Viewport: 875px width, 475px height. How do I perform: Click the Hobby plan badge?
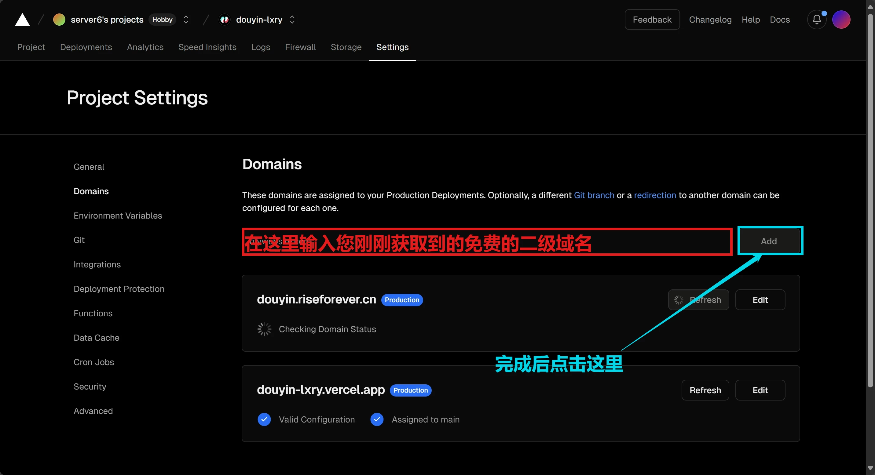(162, 20)
